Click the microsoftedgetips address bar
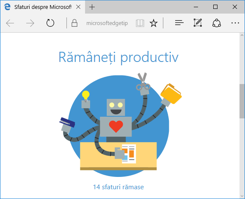The height and width of the screenshot is (199, 245). click(107, 23)
